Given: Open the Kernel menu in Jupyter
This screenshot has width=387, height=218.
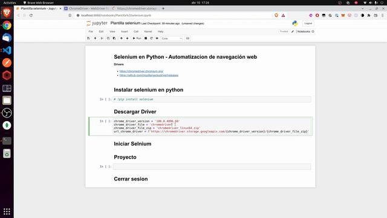Looking at the screenshot, I should pyautogui.click(x=148, y=31).
